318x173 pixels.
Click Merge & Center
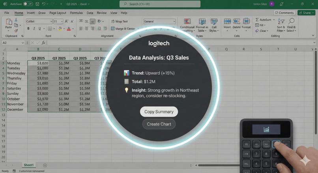123,29
